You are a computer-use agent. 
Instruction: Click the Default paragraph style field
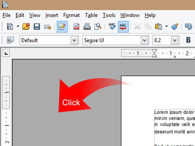pos(45,40)
